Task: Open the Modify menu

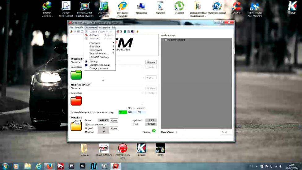Action: point(79,28)
